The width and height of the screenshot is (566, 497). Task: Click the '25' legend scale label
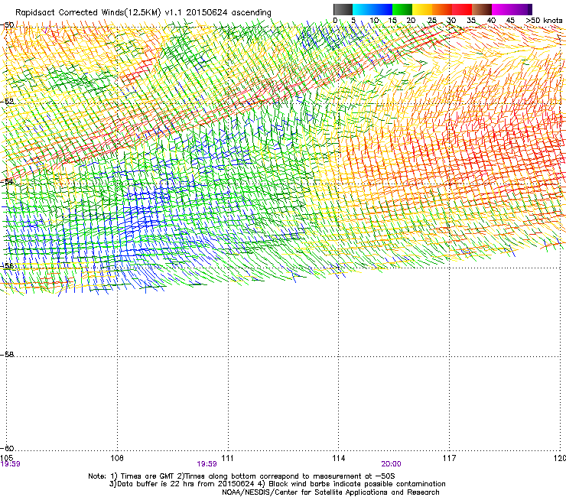click(x=431, y=21)
